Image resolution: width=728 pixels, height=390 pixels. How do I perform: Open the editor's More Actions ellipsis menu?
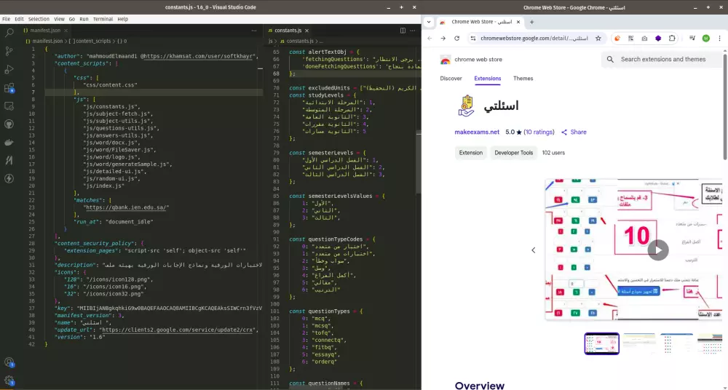coord(413,31)
